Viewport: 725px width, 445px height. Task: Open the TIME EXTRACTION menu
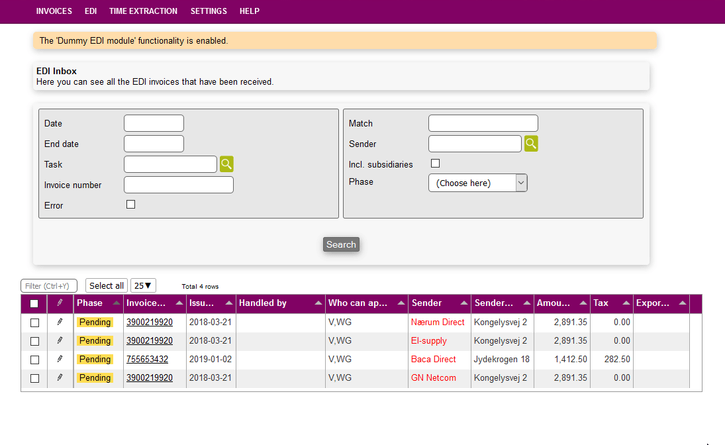click(143, 11)
